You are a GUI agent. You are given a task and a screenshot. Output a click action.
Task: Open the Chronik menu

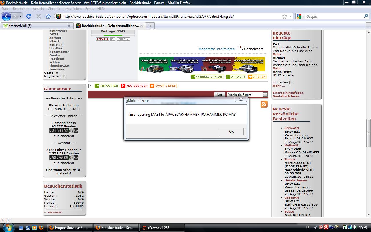54,9
